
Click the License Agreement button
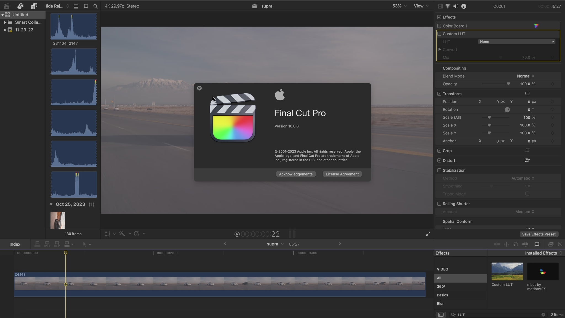click(x=342, y=174)
